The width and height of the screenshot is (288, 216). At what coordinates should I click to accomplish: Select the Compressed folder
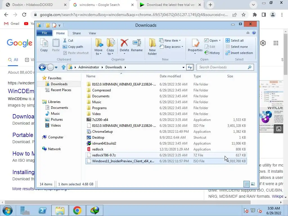click(166, 90)
